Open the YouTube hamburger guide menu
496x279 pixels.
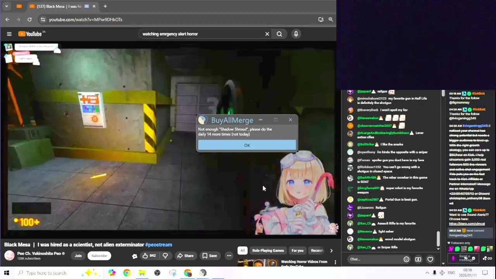tap(9, 34)
